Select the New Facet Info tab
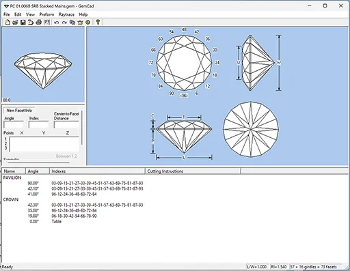The height and width of the screenshot is (271, 350). (19, 111)
